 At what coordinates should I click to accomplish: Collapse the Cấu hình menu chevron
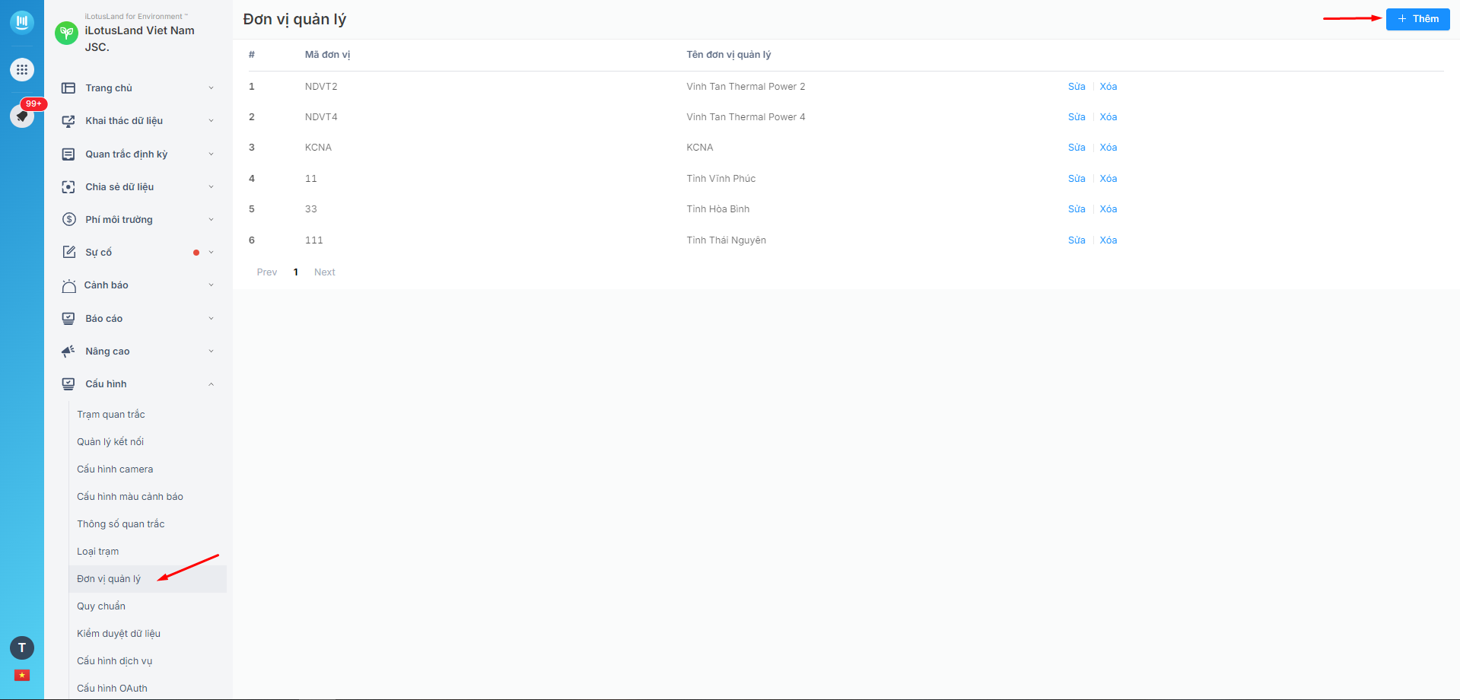coord(211,384)
